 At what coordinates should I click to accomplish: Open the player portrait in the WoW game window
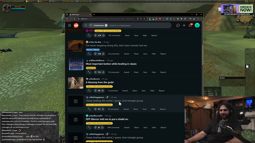click(x=6, y=8)
